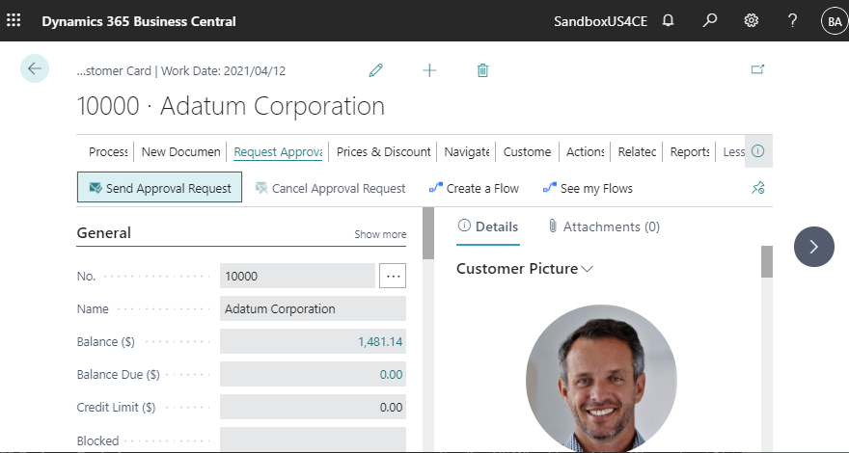This screenshot has width=849, height=453.
Task: Click the 10000 · Adatum Corporation heading
Action: [231, 105]
